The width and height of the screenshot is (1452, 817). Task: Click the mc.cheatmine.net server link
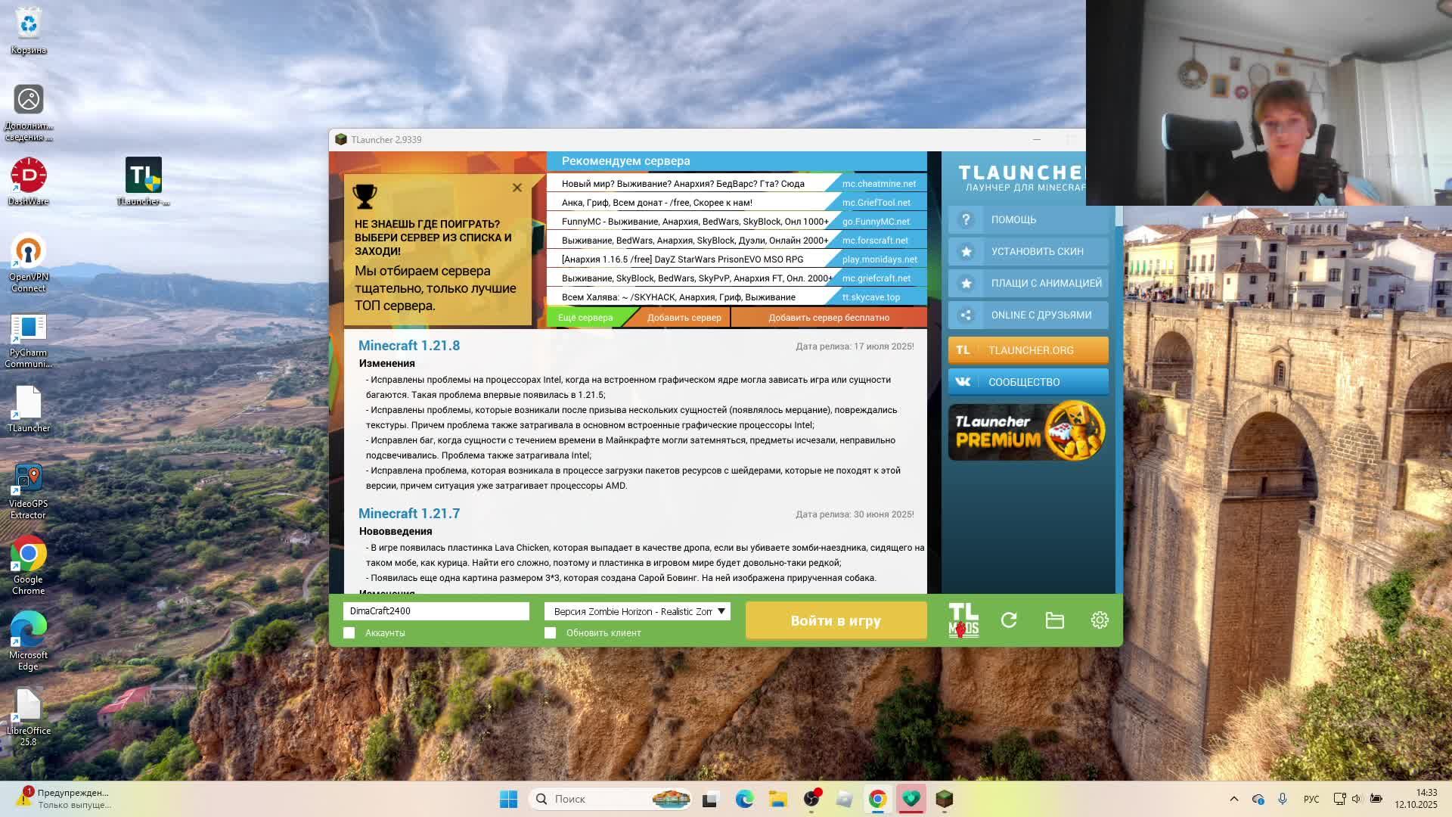coord(879,184)
